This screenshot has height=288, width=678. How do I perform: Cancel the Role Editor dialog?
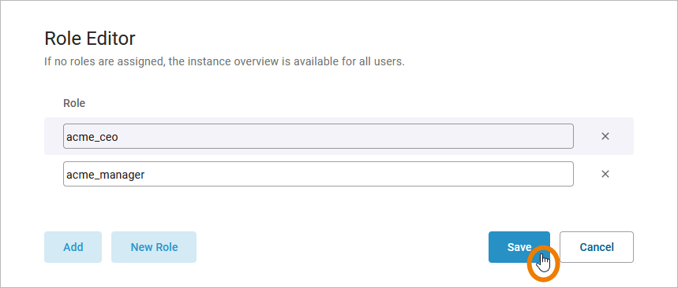click(597, 247)
